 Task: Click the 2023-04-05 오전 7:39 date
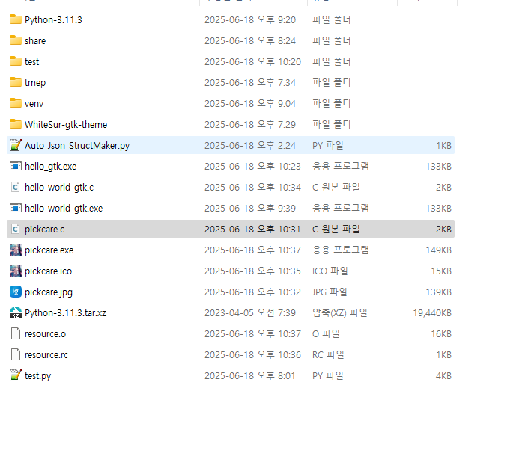click(250, 313)
